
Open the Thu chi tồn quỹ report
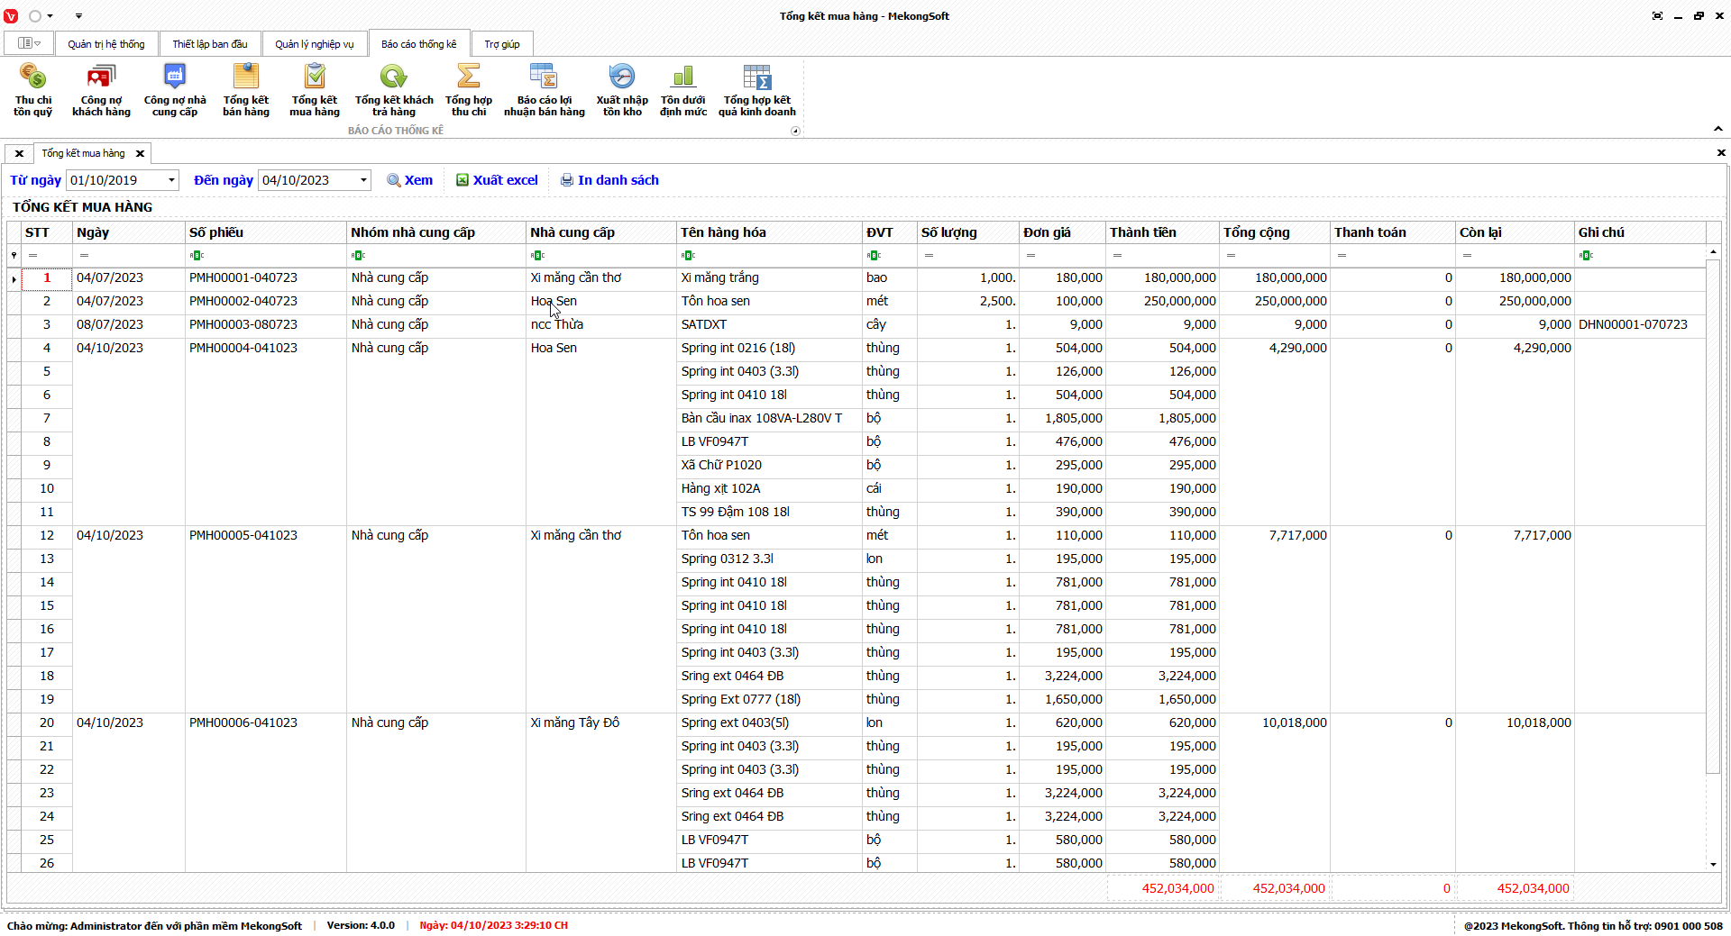click(x=32, y=89)
